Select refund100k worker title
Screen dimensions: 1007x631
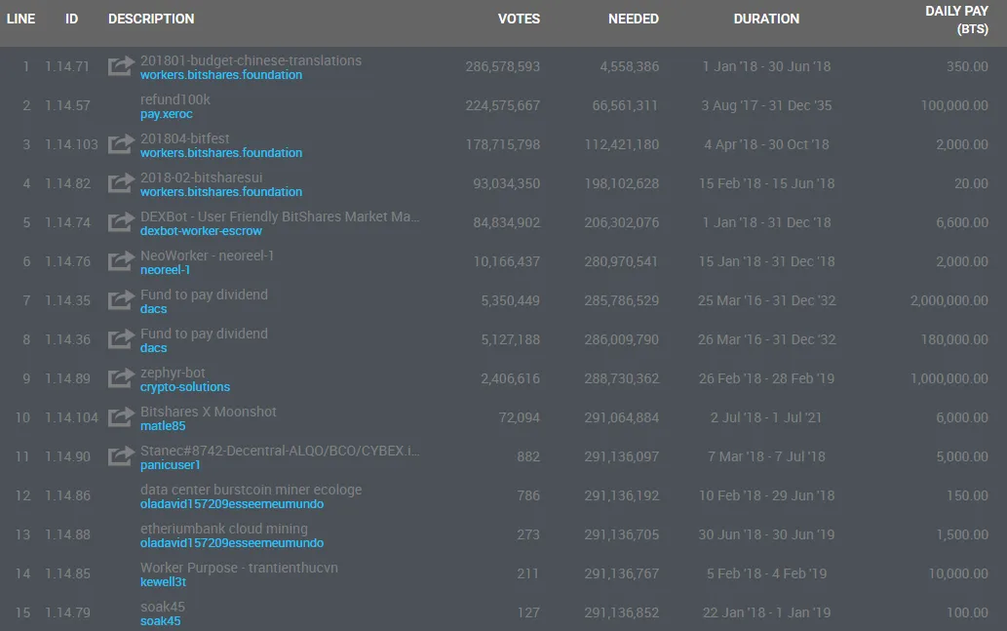click(x=174, y=99)
